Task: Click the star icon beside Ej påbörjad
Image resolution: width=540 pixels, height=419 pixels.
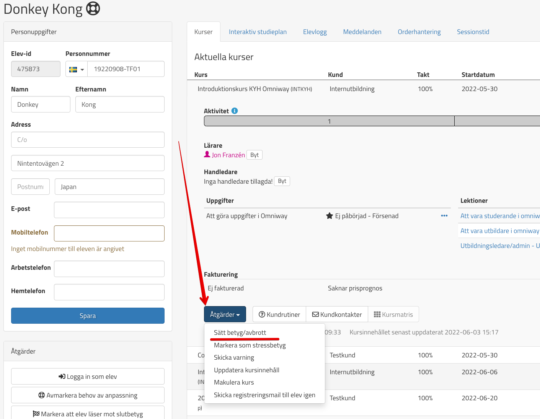Action: pyautogui.click(x=329, y=216)
